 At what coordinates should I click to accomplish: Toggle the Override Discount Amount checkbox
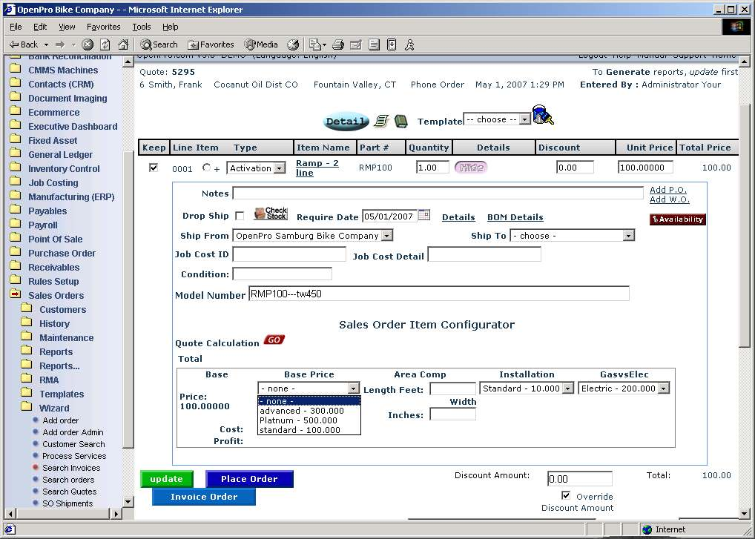(x=566, y=495)
